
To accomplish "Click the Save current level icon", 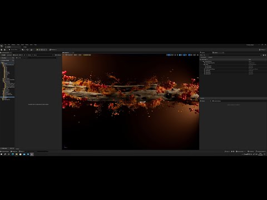I will click(x=2, y=49).
